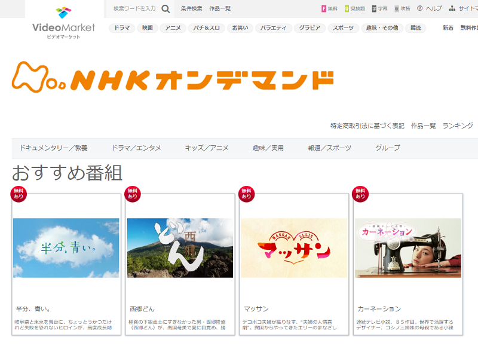Switch to the ドキュメンタリー/教養 tab
478x352 pixels.
pyautogui.click(x=54, y=148)
